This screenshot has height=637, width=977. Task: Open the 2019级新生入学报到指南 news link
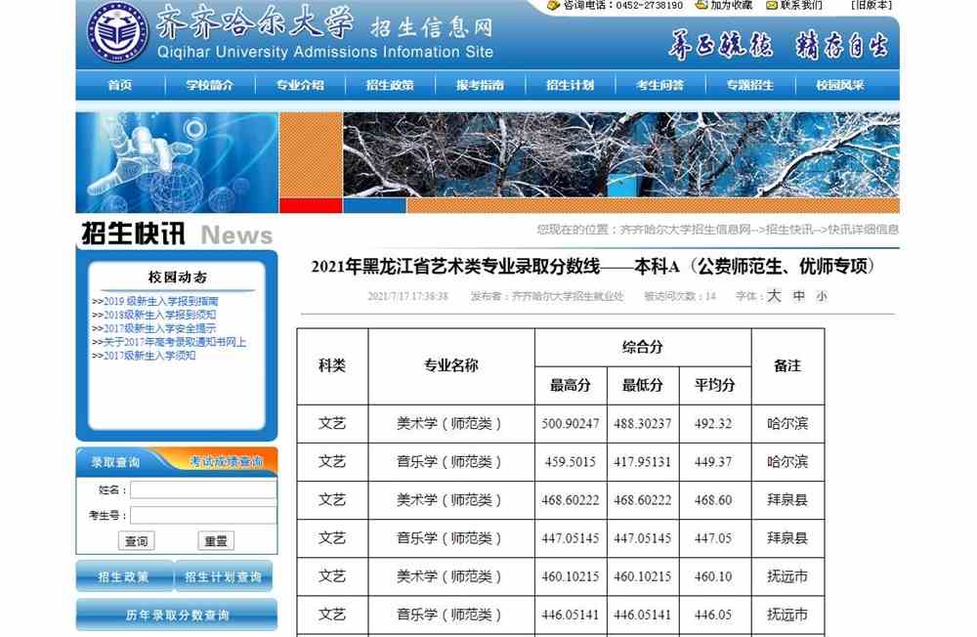[x=161, y=301]
